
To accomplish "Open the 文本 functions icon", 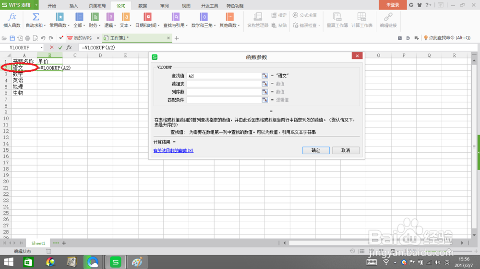I will [x=125, y=17].
